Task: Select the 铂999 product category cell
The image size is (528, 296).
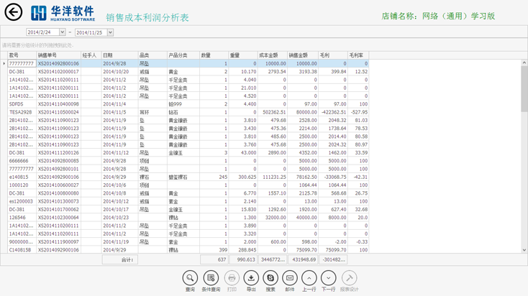Action: [183, 104]
